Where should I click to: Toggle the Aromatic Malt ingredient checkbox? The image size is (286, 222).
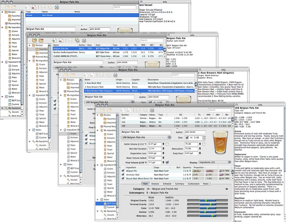123,176
